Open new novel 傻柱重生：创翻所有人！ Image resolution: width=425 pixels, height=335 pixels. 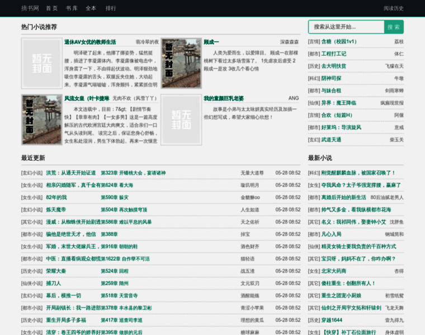[x=348, y=283]
